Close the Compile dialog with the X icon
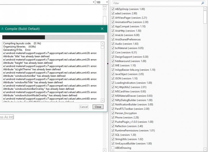Viewport: 208px width, 152px height. [102, 29]
